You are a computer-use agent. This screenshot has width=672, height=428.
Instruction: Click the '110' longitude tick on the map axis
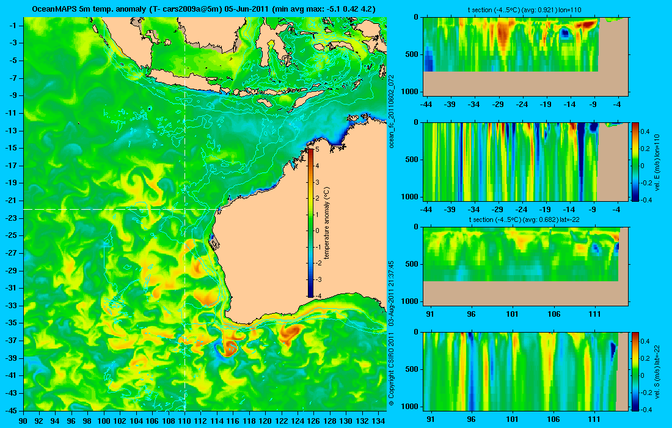tap(184, 421)
